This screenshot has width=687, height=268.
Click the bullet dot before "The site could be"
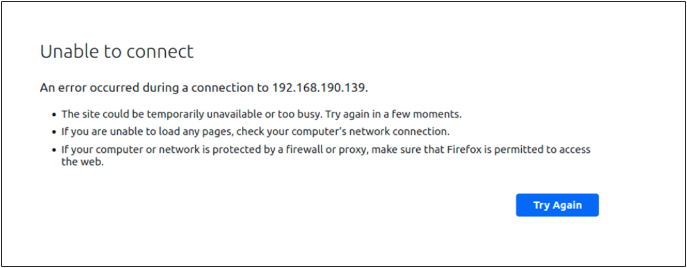tap(54, 115)
